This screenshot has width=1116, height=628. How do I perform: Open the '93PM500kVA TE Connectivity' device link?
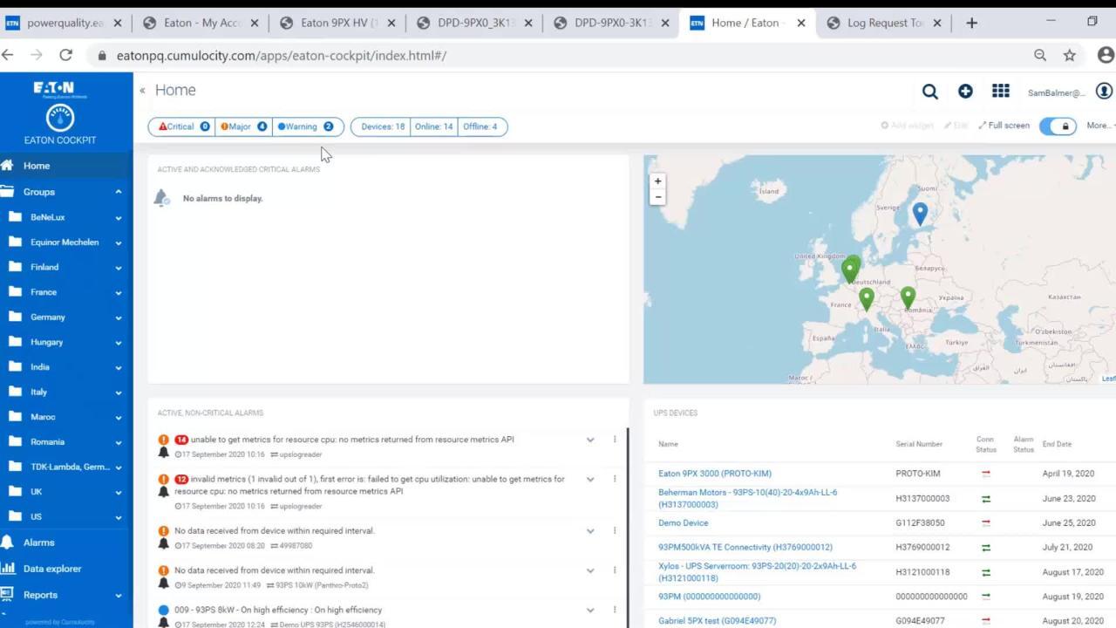pyautogui.click(x=745, y=547)
